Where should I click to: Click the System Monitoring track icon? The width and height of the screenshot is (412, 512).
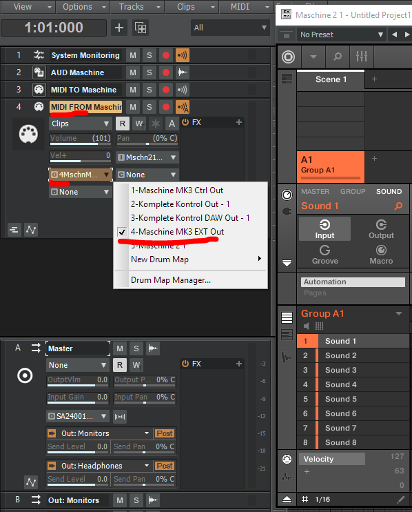pyautogui.click(x=39, y=55)
